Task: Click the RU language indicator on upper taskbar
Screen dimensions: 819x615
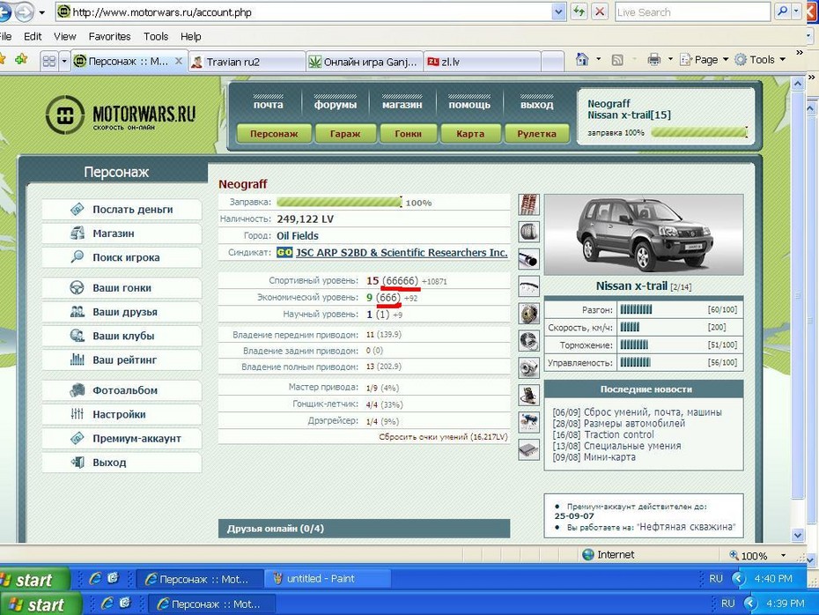Action: pyautogui.click(x=716, y=578)
